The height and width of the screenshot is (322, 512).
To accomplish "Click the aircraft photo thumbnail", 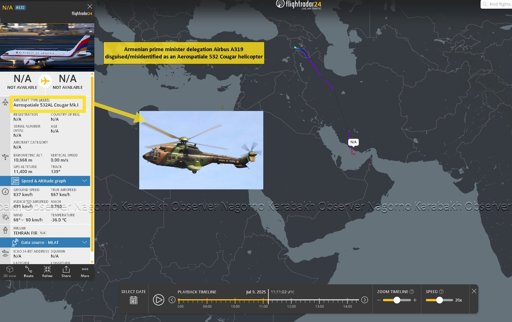I will click(47, 47).
